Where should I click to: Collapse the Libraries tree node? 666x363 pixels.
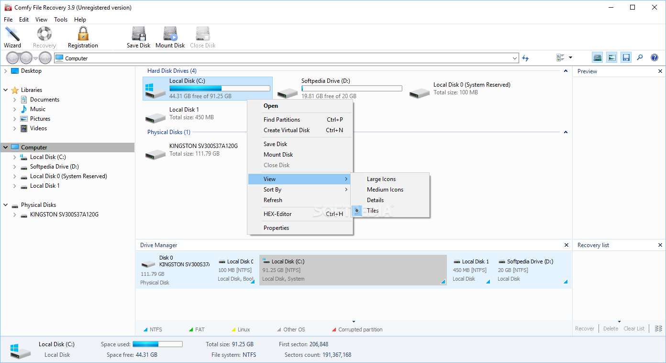[x=5, y=90]
